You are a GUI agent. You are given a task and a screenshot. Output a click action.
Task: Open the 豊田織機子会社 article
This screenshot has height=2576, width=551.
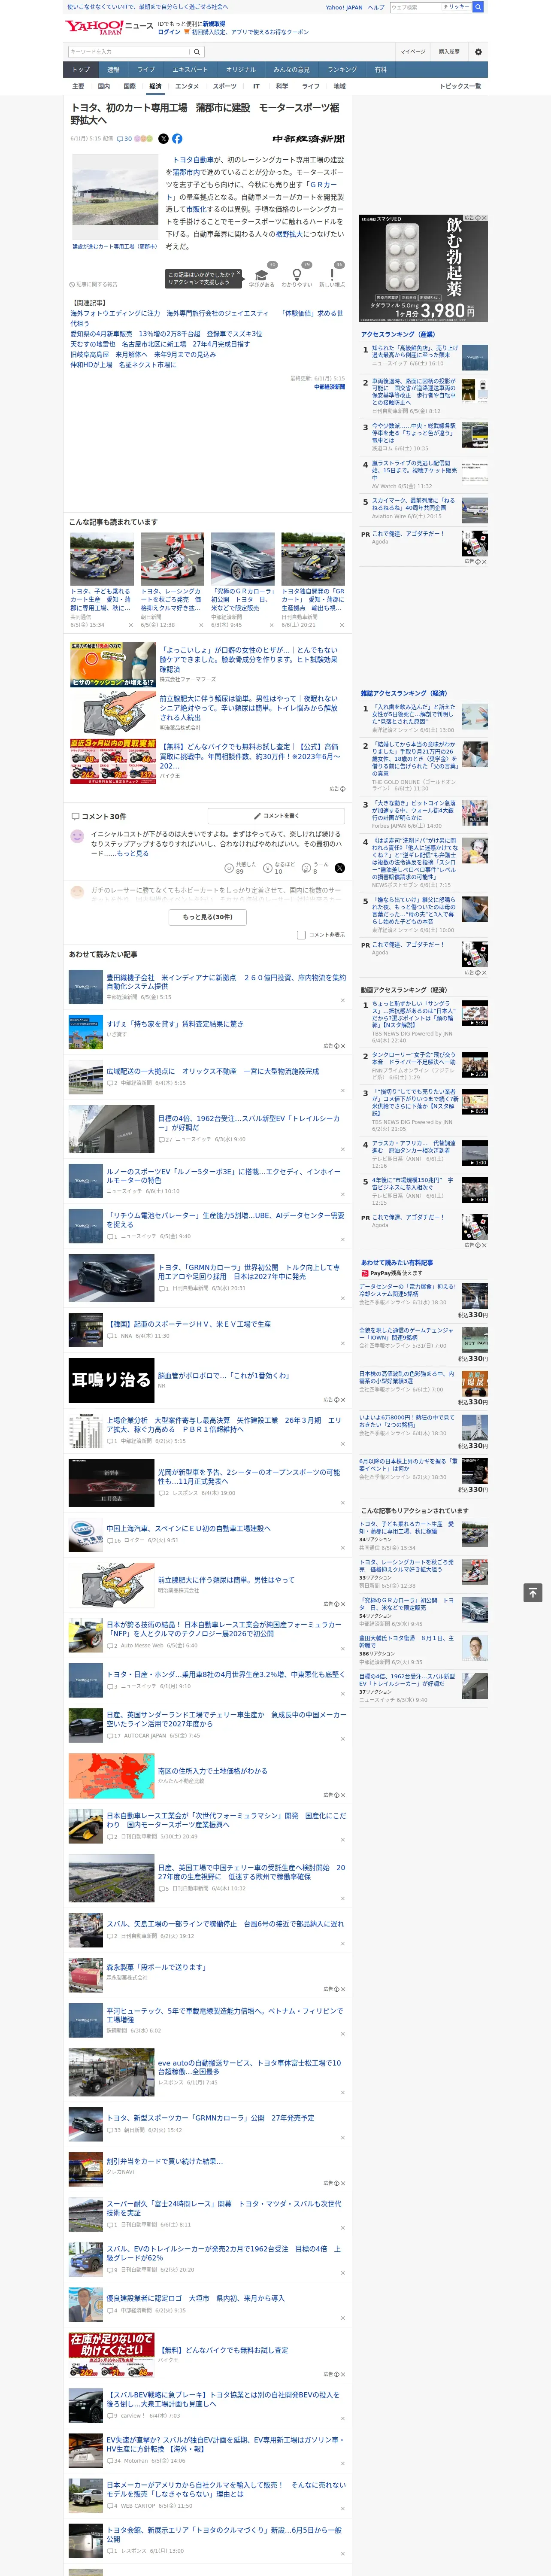pos(226,982)
